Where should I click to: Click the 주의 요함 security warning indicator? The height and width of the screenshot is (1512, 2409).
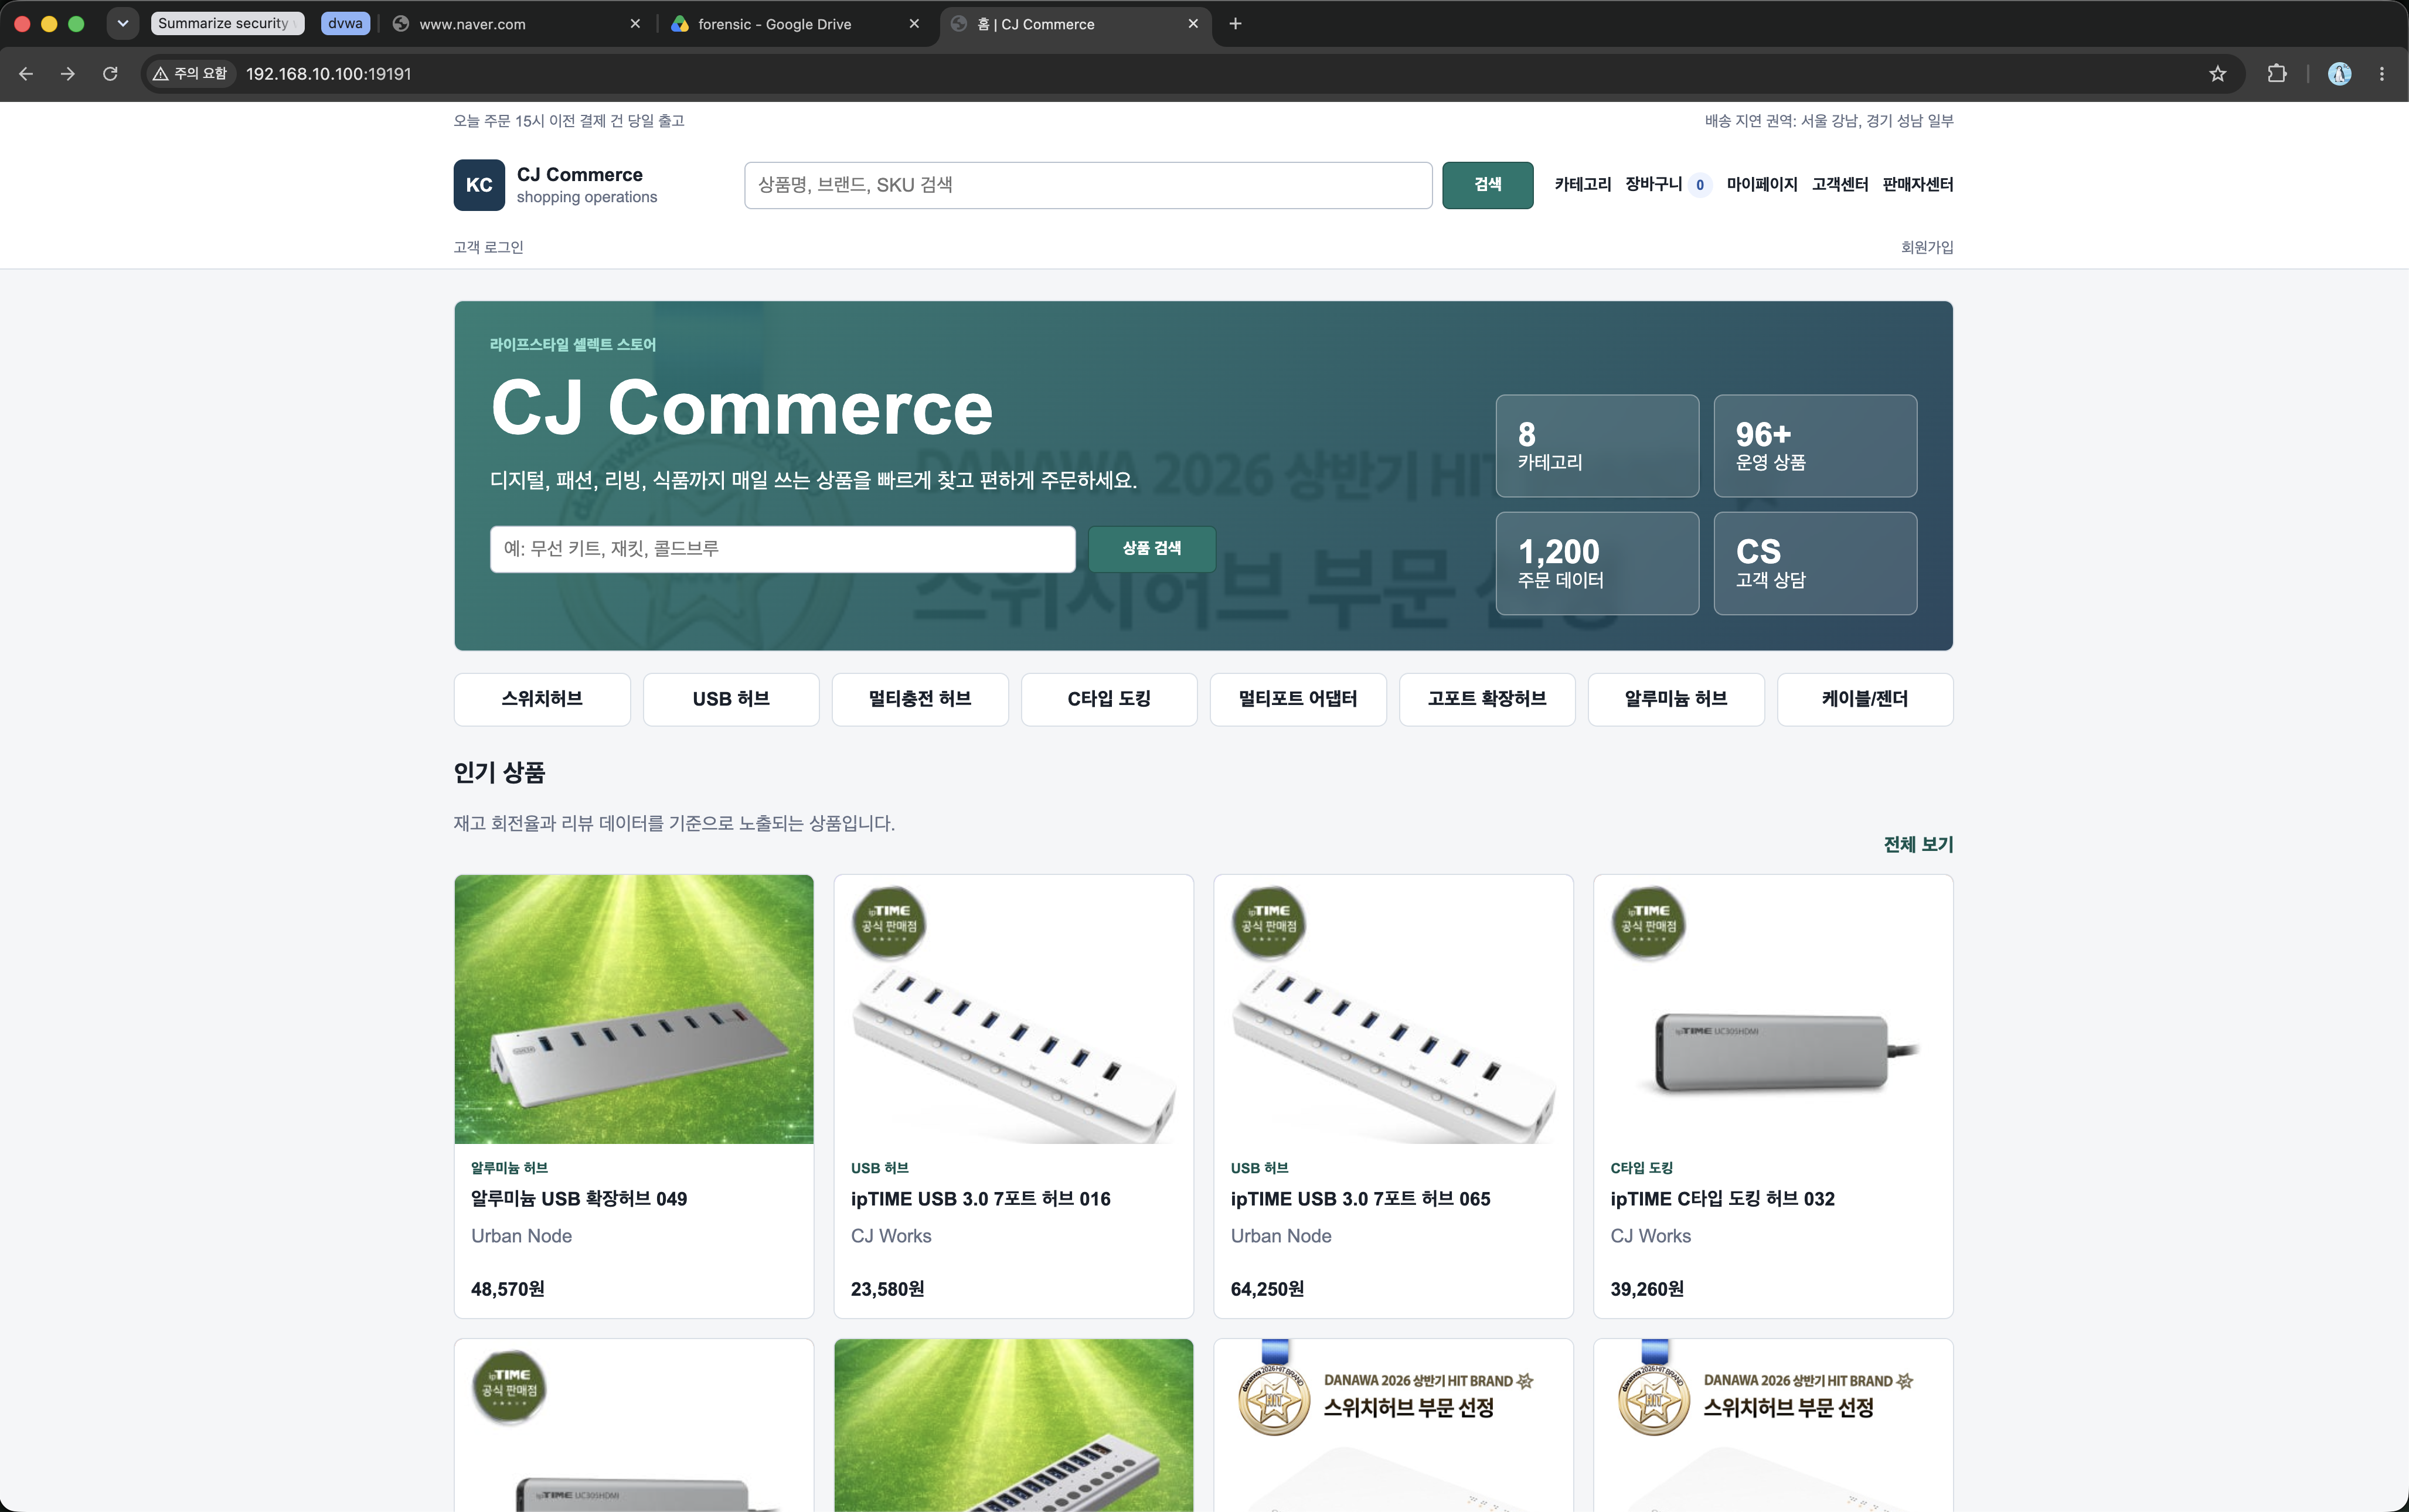[190, 74]
